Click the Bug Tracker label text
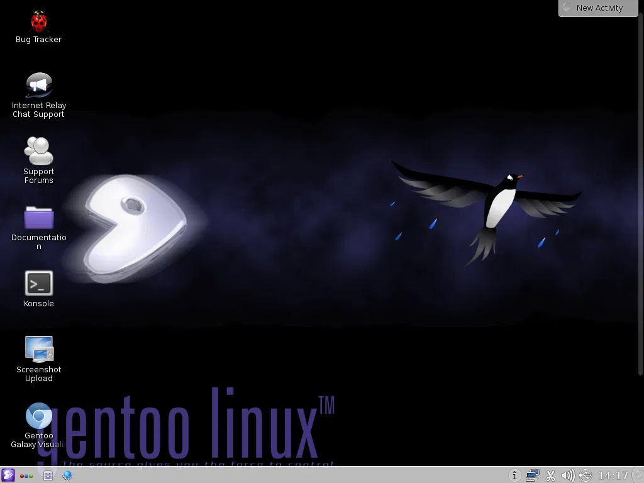Viewport: 644px width, 483px height. [x=38, y=40]
